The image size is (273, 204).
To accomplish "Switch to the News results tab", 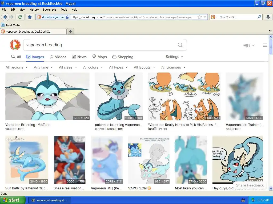I will point(79,57).
